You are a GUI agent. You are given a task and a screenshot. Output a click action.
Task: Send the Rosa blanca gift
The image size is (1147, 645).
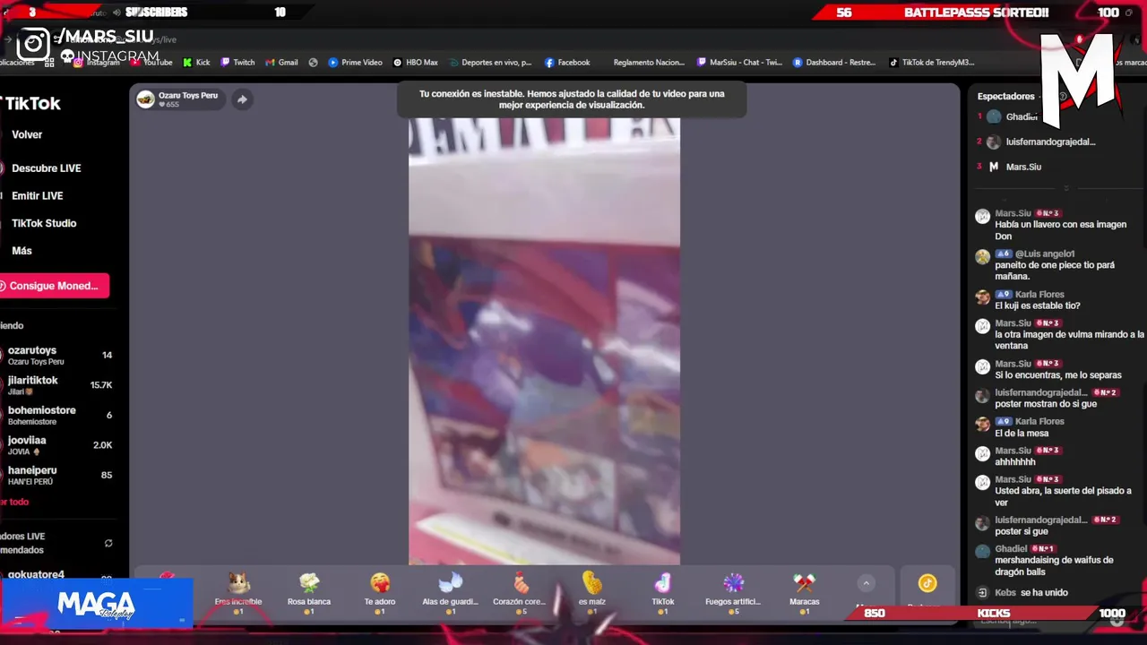(x=309, y=592)
